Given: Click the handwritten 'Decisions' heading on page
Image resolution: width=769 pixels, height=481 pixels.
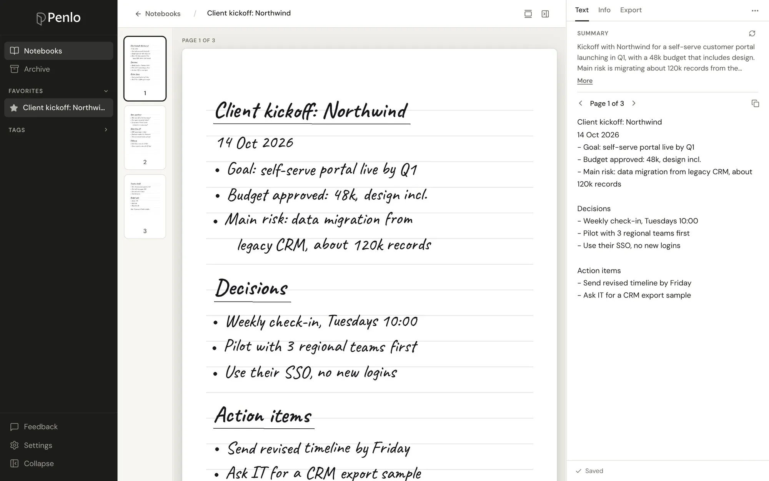Looking at the screenshot, I should [x=252, y=289].
